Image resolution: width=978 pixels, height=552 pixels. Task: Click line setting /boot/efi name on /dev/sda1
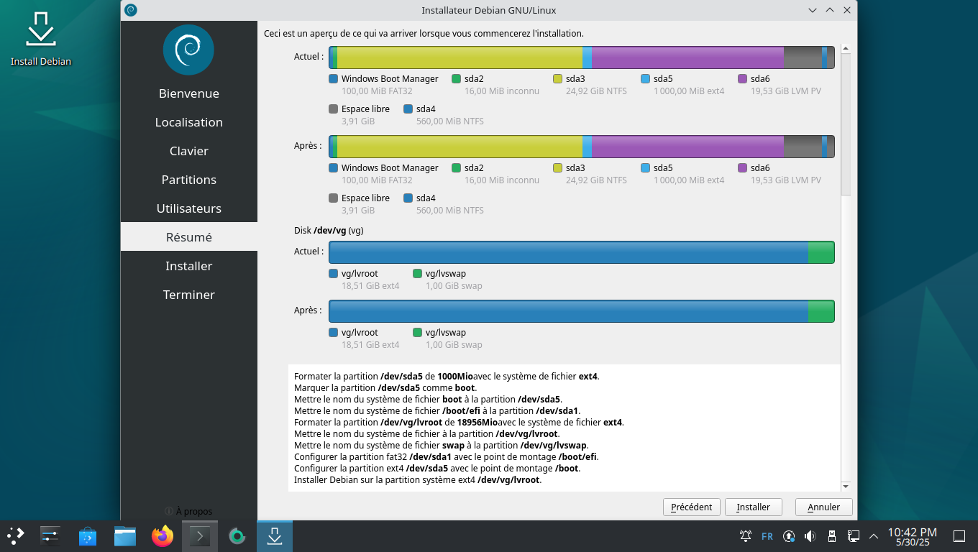click(x=437, y=410)
